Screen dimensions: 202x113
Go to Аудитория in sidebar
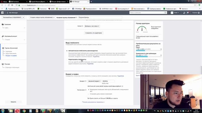click(9, 51)
